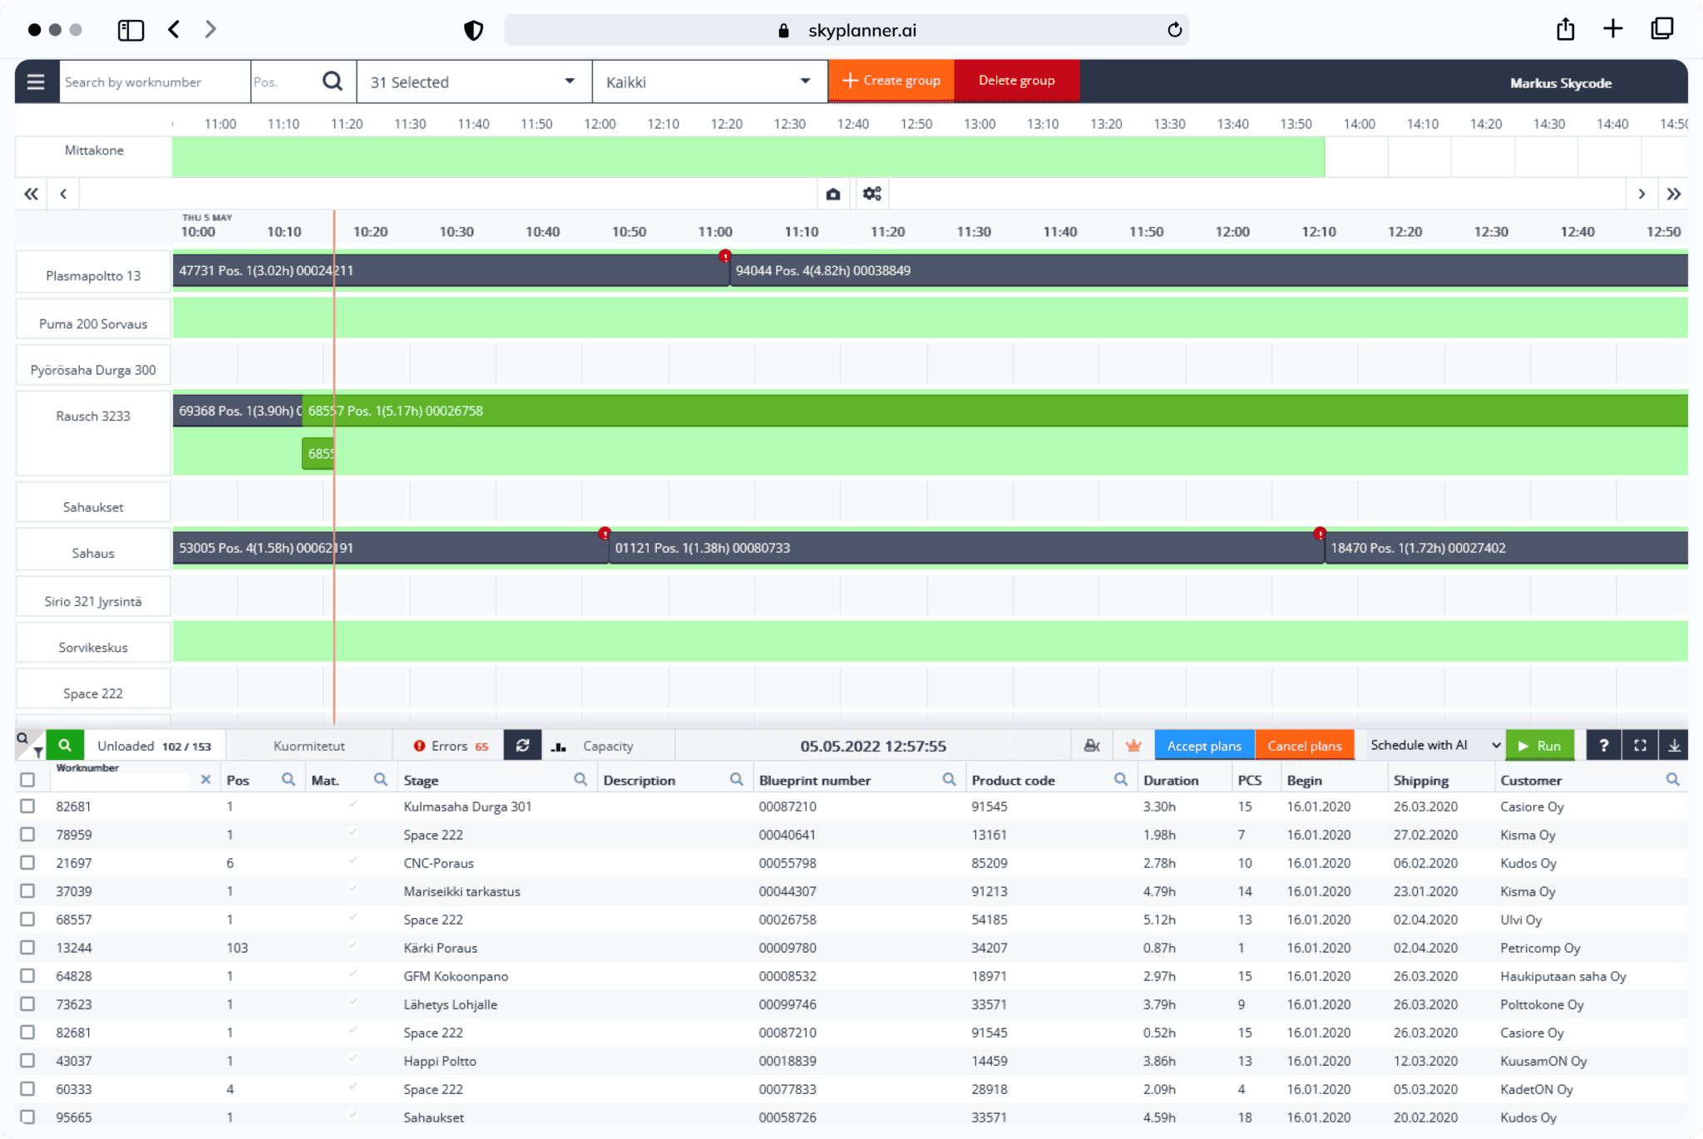Viewport: 1703px width, 1139px height.
Task: Open the hamburger menu
Action: click(36, 81)
